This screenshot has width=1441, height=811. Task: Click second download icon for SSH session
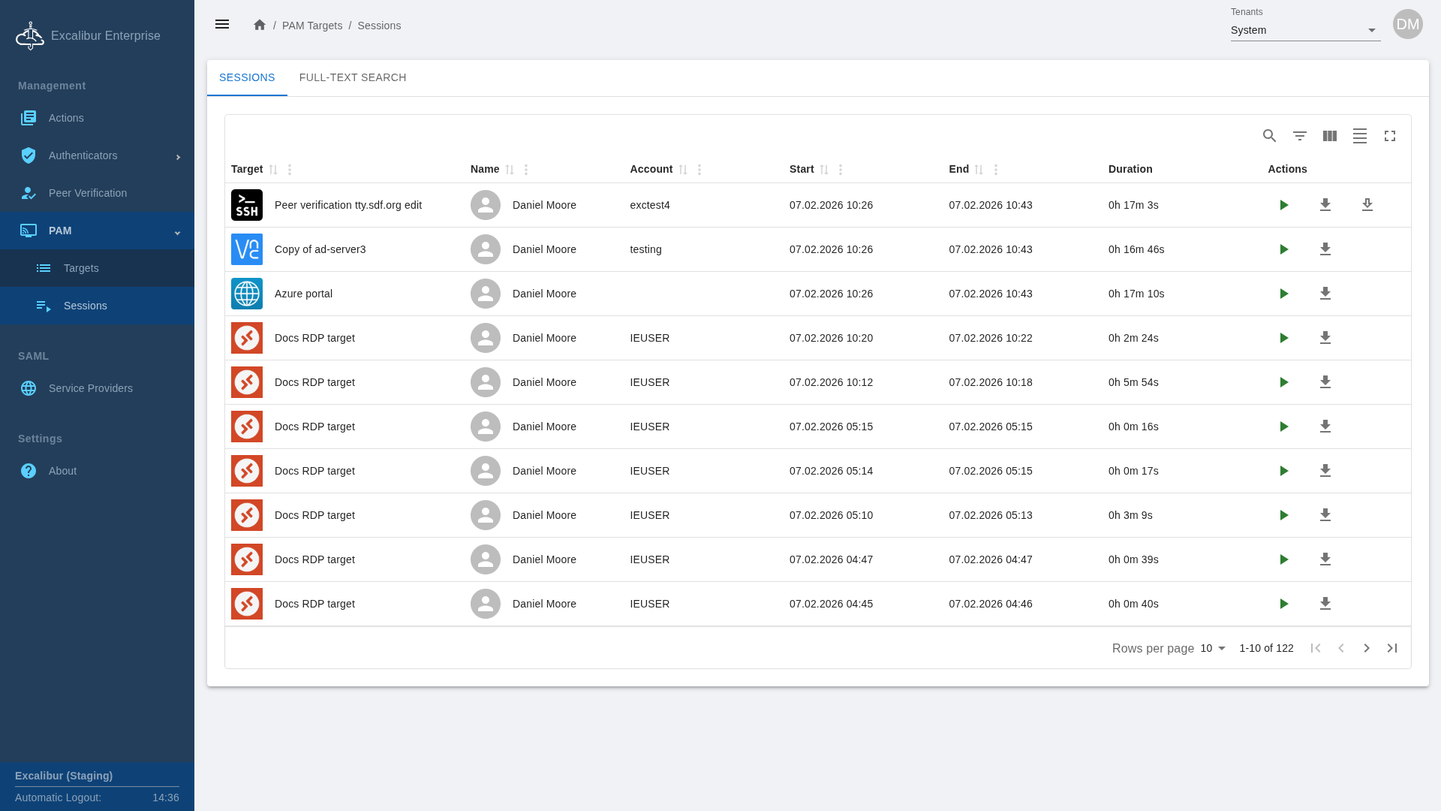(x=1367, y=205)
